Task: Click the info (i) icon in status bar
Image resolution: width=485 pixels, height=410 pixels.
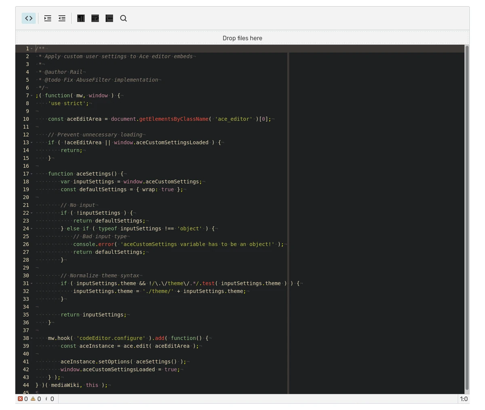Action: coord(46,399)
